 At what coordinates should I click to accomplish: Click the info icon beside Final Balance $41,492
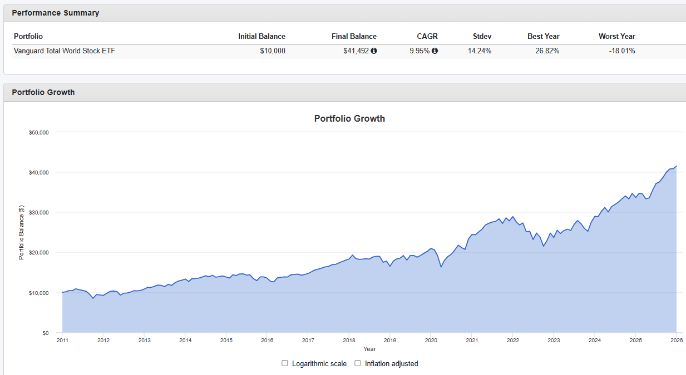pos(374,51)
